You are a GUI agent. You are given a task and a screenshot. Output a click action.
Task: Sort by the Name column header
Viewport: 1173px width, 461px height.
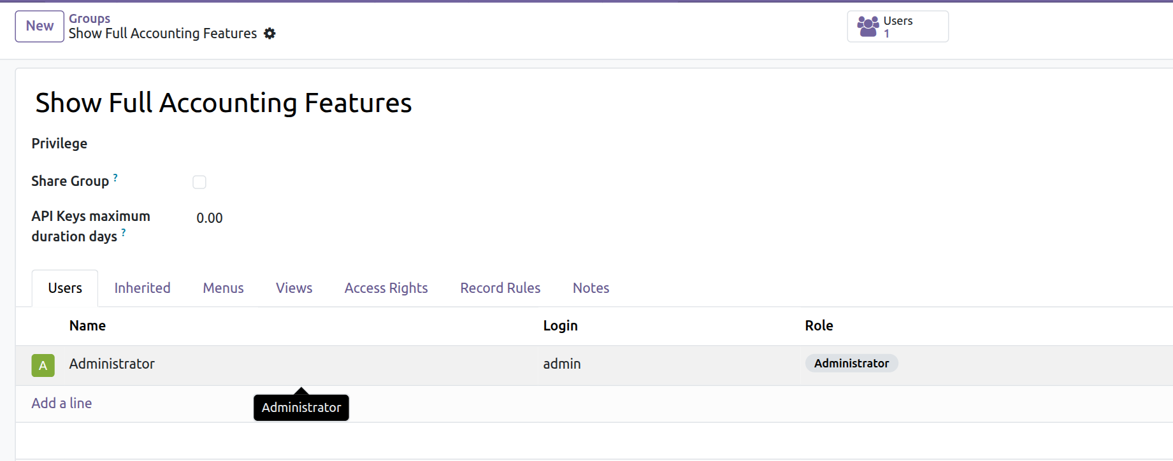click(87, 326)
